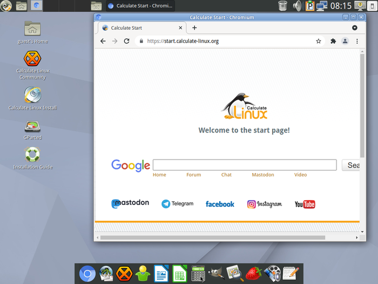Click the page horizontal scrollbar thumb
The width and height of the screenshot is (378, 284).
[x=213, y=237]
